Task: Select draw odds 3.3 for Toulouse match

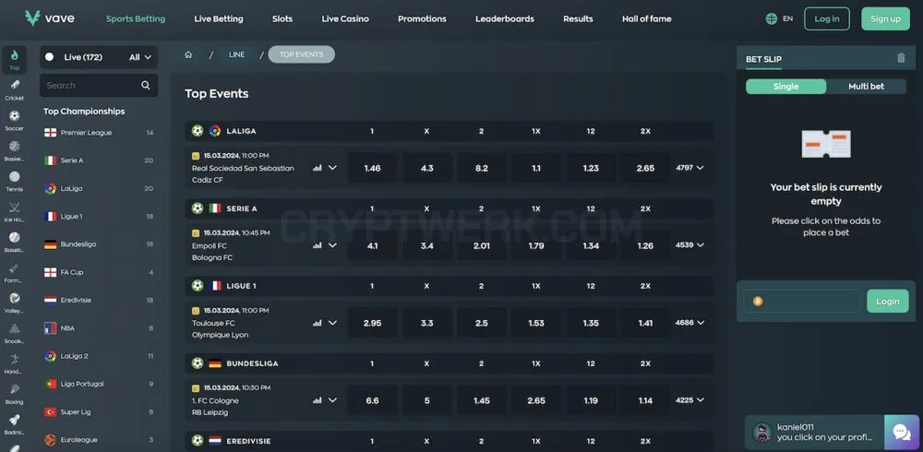Action: point(426,323)
